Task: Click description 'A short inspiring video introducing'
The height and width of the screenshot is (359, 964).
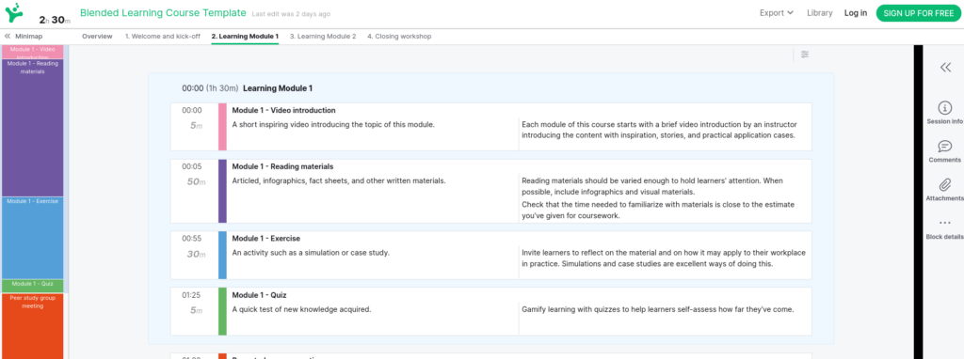Action: tap(333, 125)
